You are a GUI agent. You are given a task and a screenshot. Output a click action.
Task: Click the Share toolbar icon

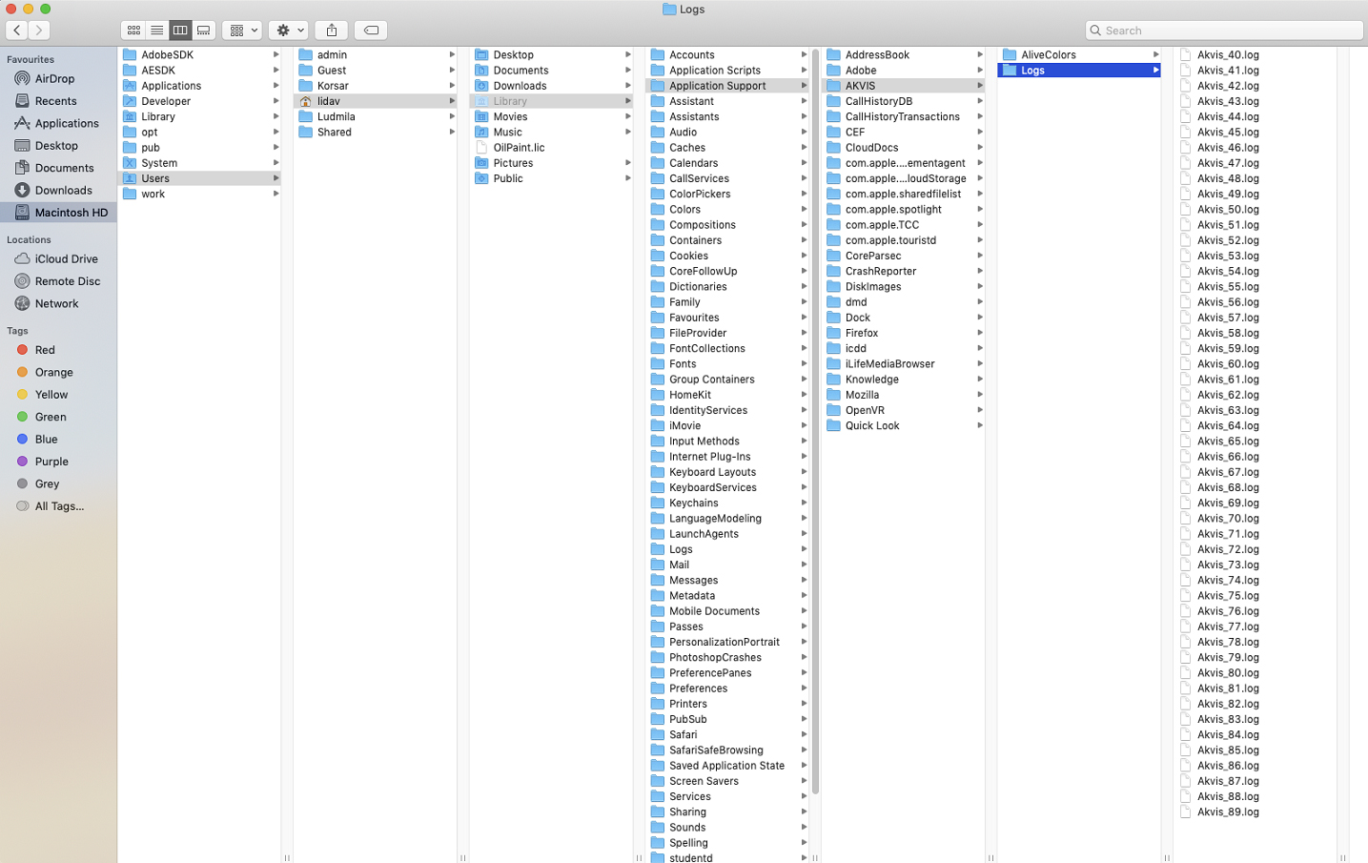[x=332, y=31]
